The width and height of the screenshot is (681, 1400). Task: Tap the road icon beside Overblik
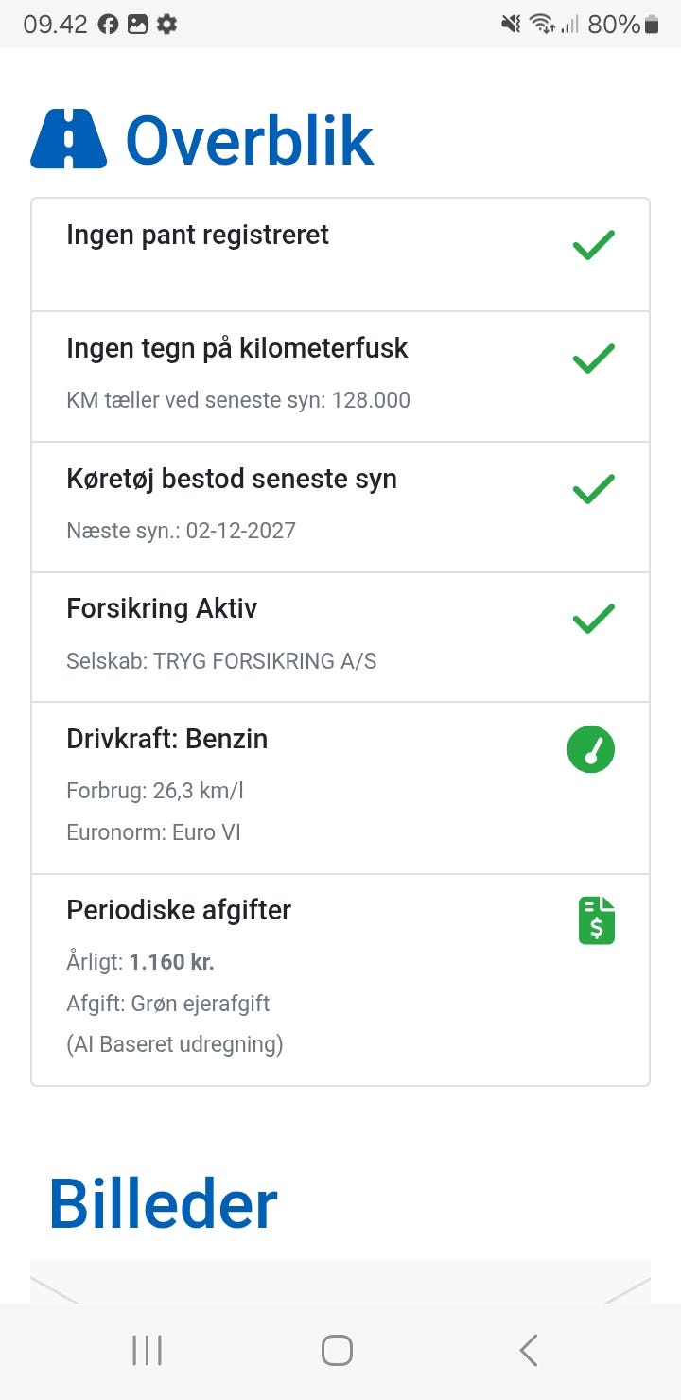point(68,140)
